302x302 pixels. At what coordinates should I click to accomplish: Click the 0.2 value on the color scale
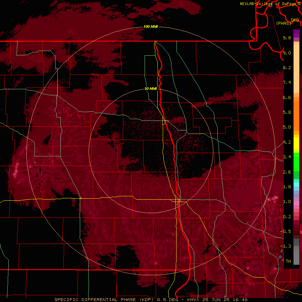(x=287, y=217)
